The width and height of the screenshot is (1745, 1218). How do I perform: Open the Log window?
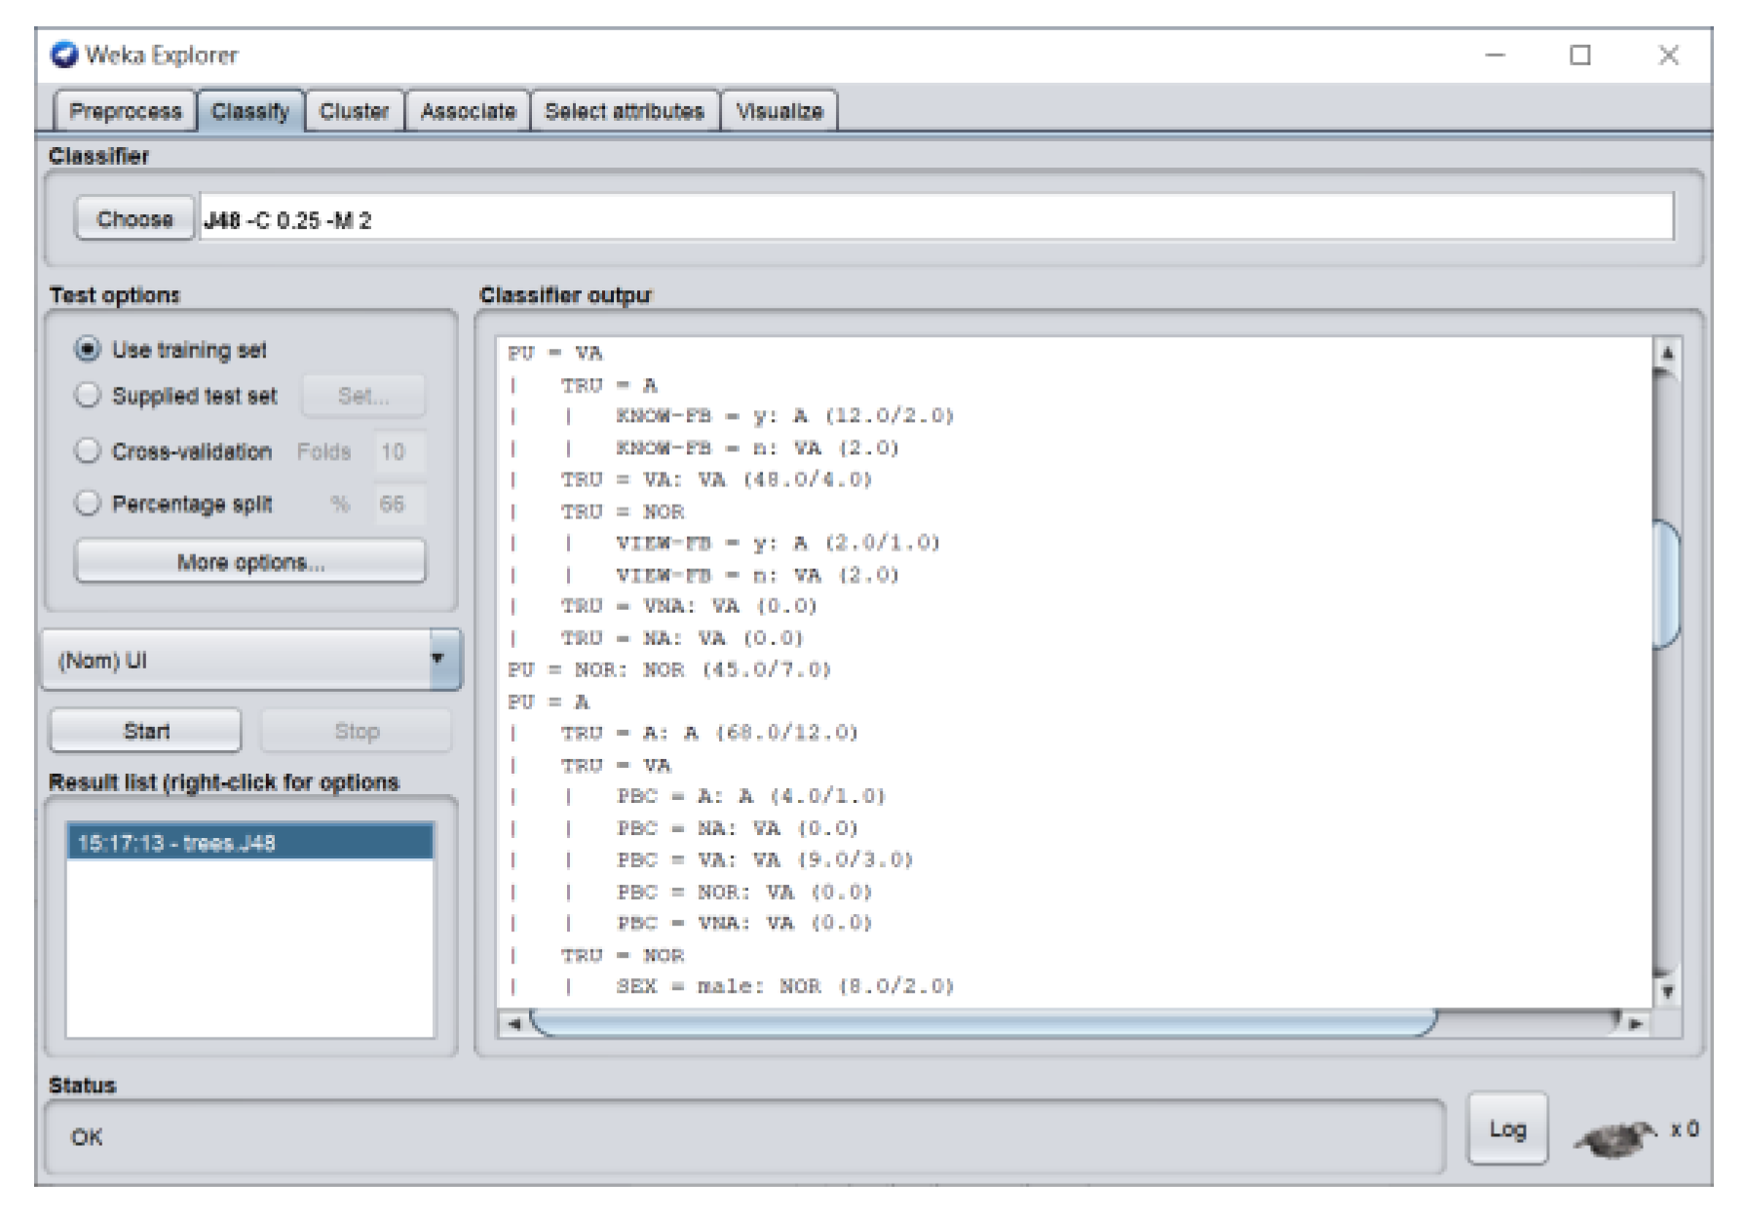click(1507, 1128)
